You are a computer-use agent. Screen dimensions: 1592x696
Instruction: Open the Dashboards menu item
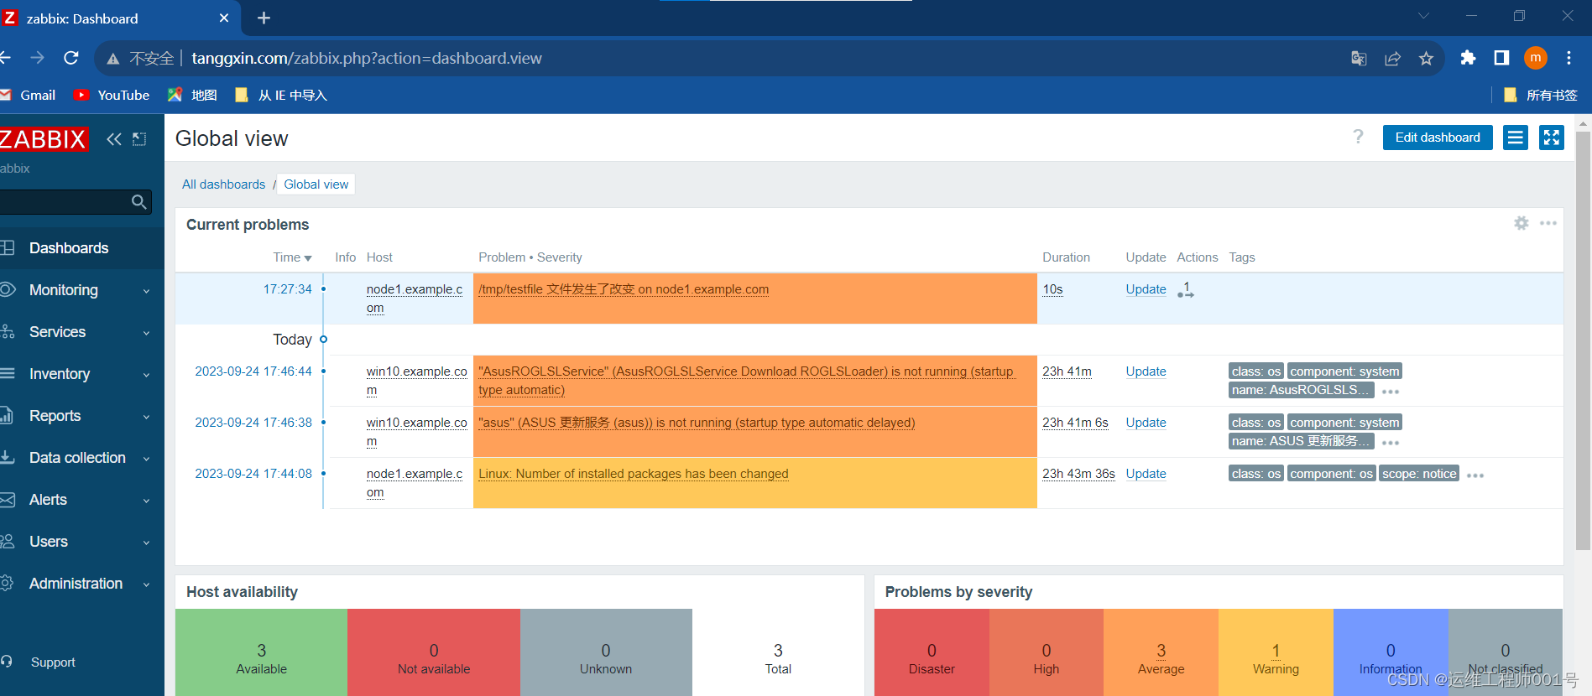(81, 248)
